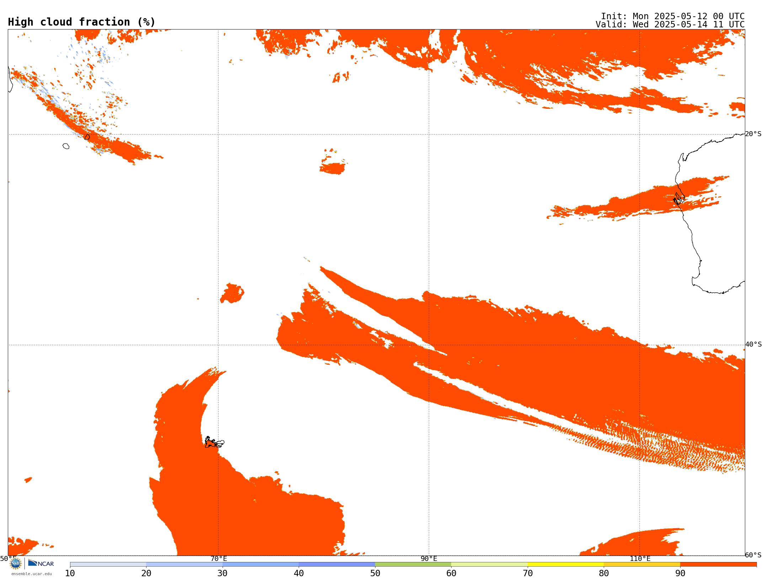The width and height of the screenshot is (768, 578).
Task: Click the NSF logo icon
Action: click(16, 563)
